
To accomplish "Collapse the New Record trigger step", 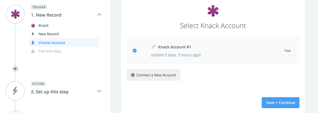I will (99, 15).
